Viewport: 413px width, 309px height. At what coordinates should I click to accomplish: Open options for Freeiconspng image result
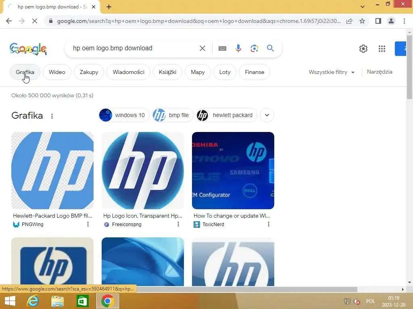click(x=178, y=224)
